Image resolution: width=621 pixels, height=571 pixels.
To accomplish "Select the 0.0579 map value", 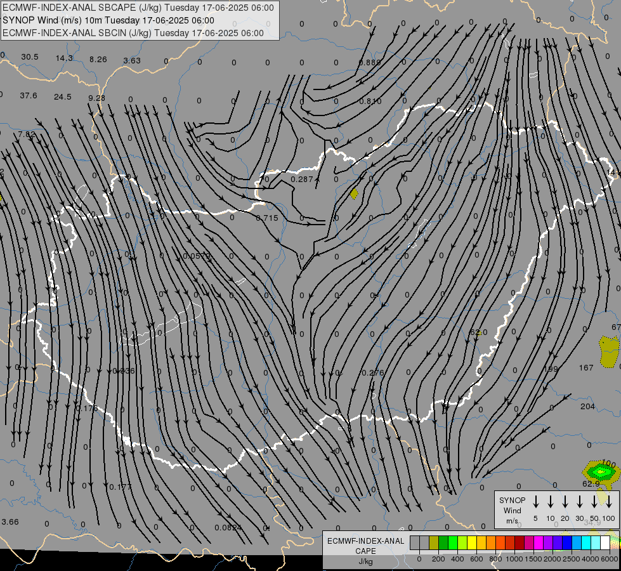I will [x=197, y=256].
